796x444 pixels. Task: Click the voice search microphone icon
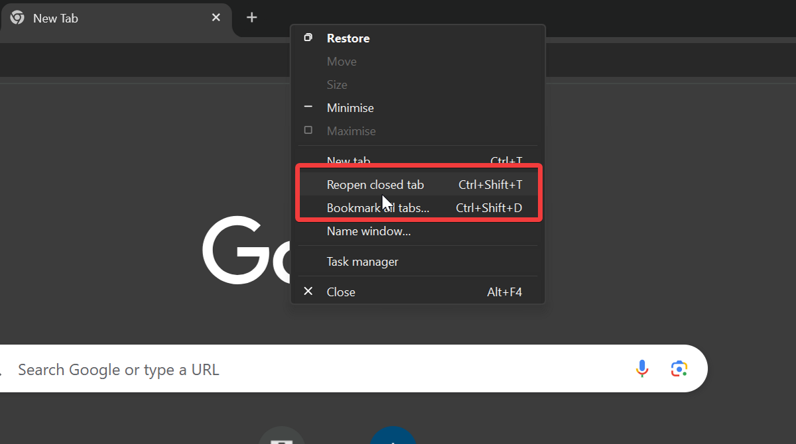[641, 368]
